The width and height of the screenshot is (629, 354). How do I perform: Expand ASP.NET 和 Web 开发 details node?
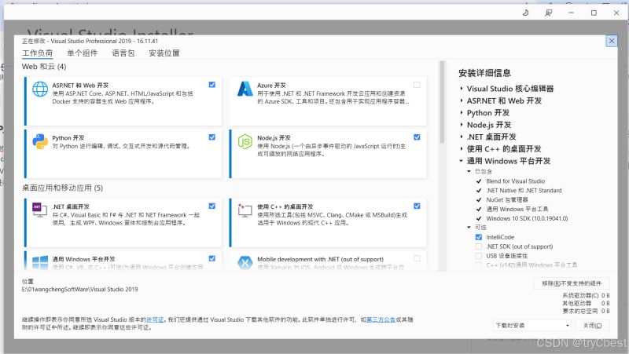(462, 100)
